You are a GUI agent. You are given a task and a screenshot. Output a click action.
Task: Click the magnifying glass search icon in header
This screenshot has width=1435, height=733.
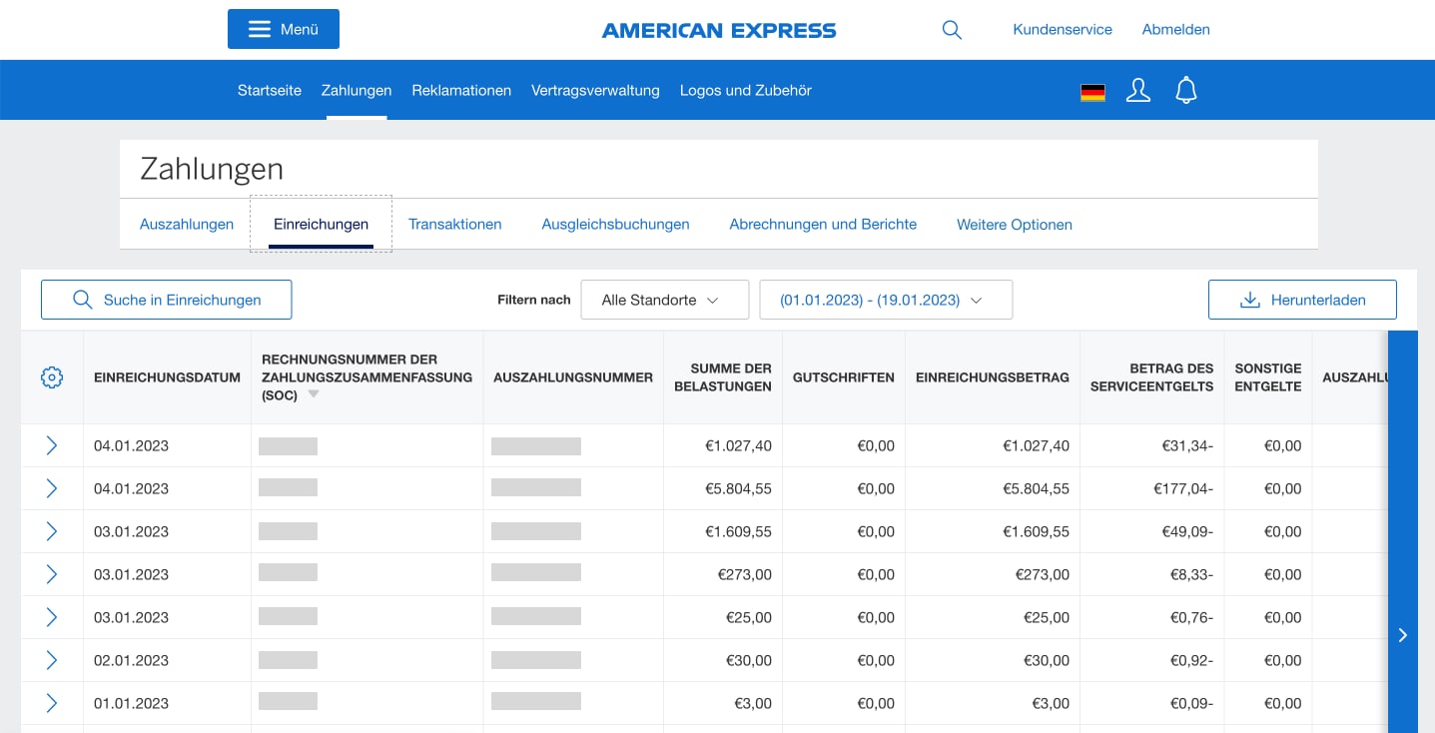[x=951, y=30]
